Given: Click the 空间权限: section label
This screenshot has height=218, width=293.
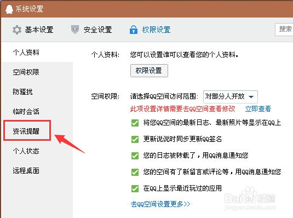Looking at the screenshot, I should click(x=105, y=96).
